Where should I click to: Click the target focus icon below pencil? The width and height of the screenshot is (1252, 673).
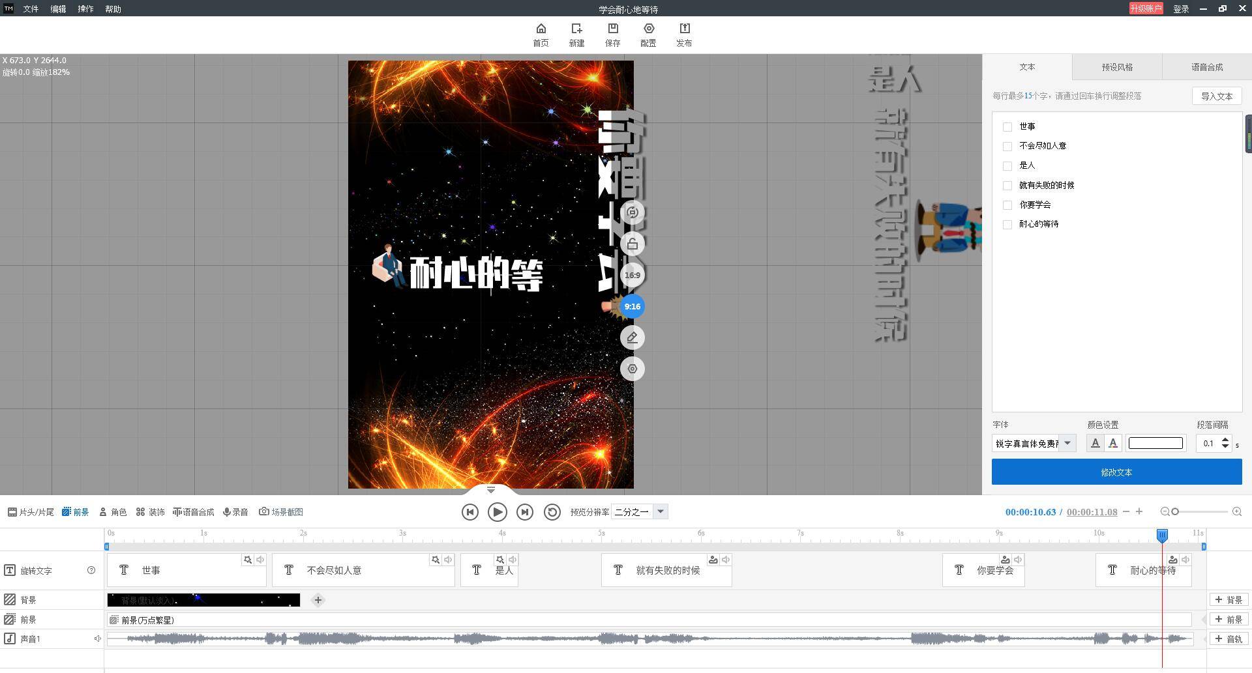pyautogui.click(x=632, y=369)
